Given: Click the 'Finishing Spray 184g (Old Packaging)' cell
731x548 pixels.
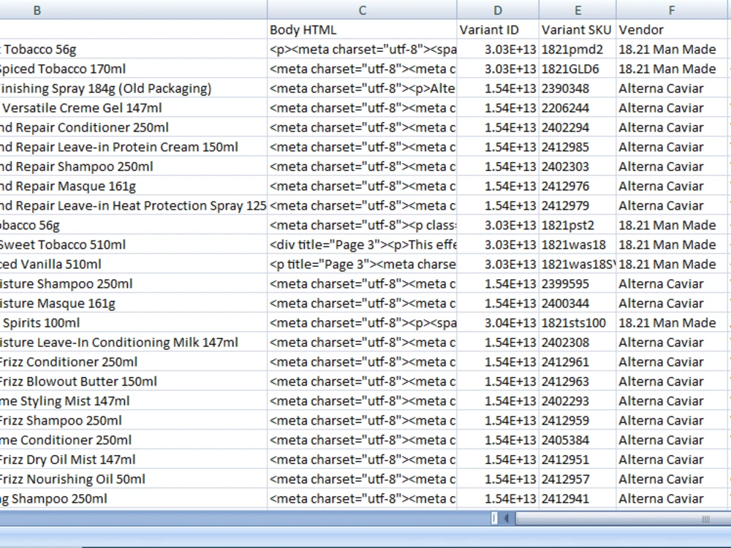Looking at the screenshot, I should [133, 88].
